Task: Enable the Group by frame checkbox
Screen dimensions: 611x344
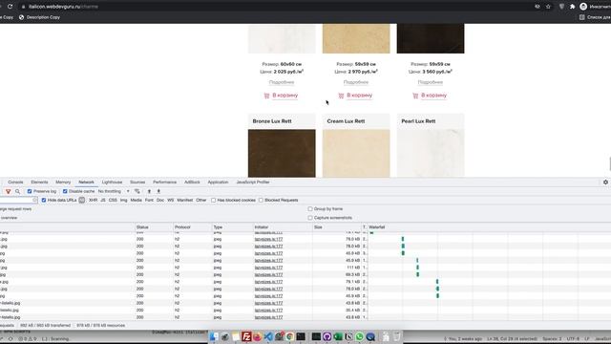Action: click(x=310, y=209)
